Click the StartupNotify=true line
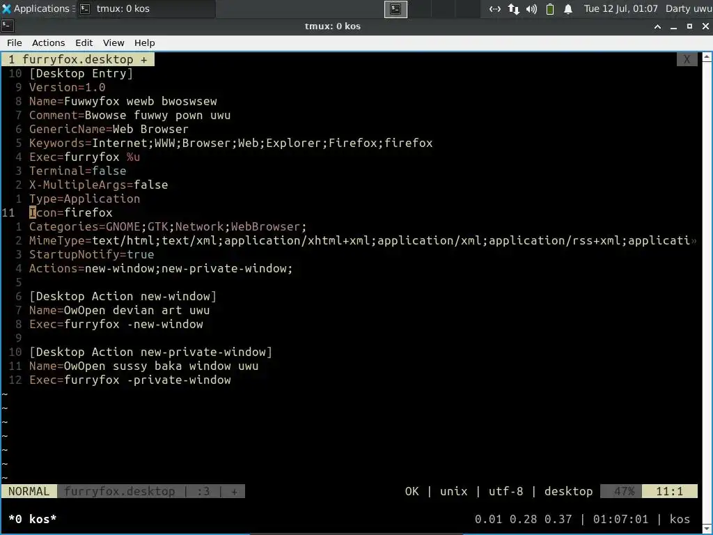 coord(91,254)
